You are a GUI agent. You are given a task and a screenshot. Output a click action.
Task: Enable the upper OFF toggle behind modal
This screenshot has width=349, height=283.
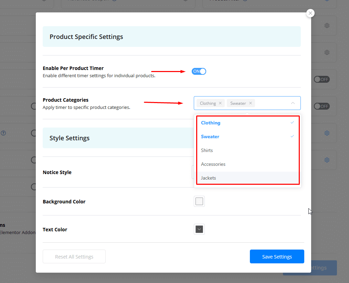coord(321,79)
